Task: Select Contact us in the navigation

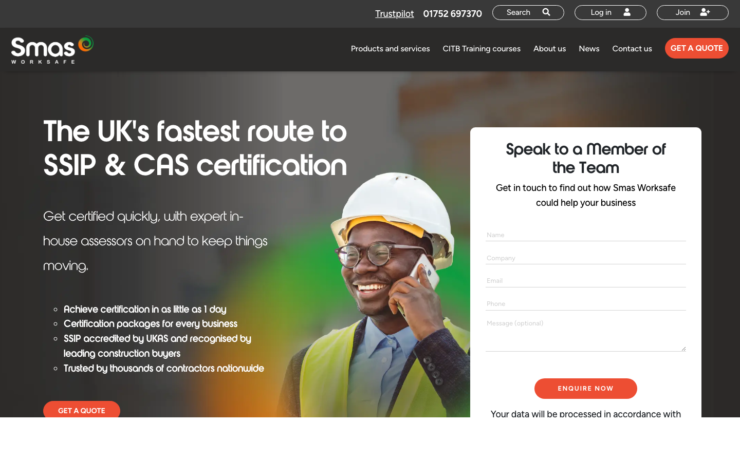Action: [x=632, y=48]
